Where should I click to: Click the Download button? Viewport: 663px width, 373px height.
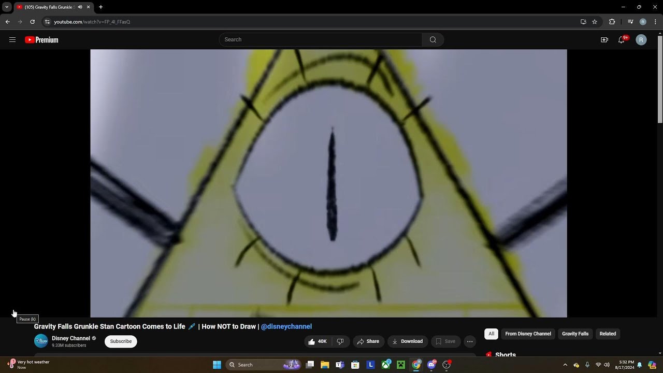(408, 341)
